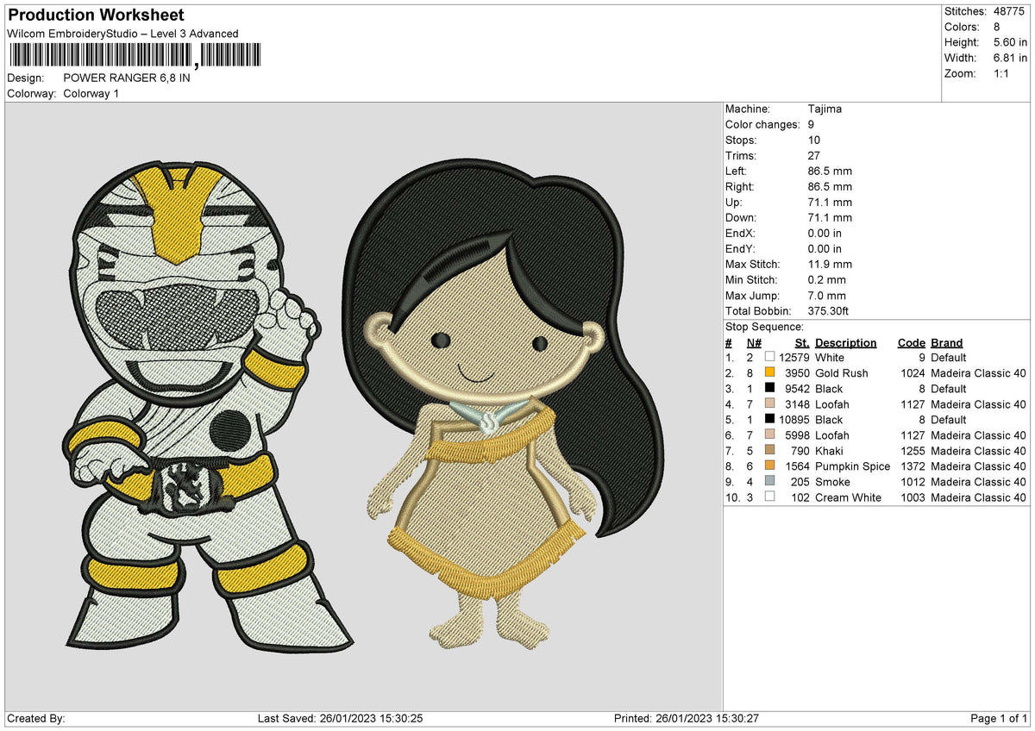Click the 'Gold Rush' description text
This screenshot has width=1035, height=731.
click(x=841, y=372)
